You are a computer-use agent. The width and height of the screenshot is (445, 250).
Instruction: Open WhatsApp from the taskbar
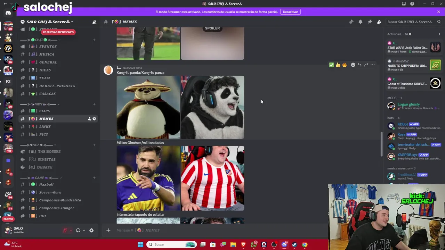pyautogui.click(x=254, y=244)
